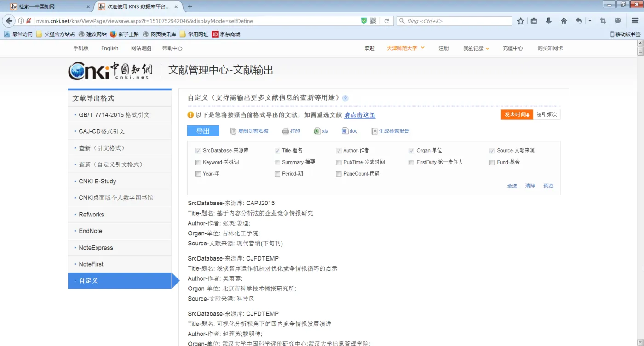Screen dimensions: 644x346
Task: Open the downloads arrow icon
Action: tap(549, 21)
